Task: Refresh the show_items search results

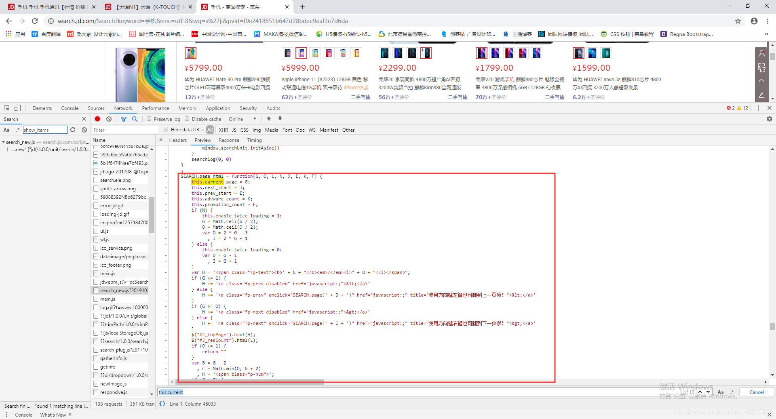Action: click(73, 130)
